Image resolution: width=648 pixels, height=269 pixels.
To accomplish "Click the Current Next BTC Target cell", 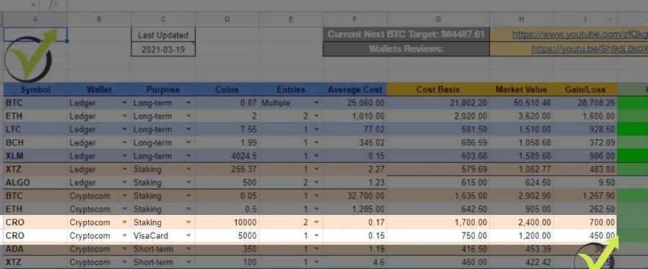I will pyautogui.click(x=406, y=35).
